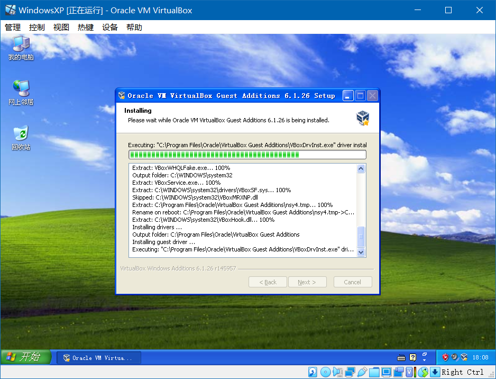Click the Cancel button in setup
This screenshot has height=379, width=496.
(353, 282)
